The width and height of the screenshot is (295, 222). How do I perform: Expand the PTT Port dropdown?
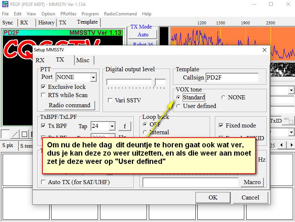(x=93, y=77)
